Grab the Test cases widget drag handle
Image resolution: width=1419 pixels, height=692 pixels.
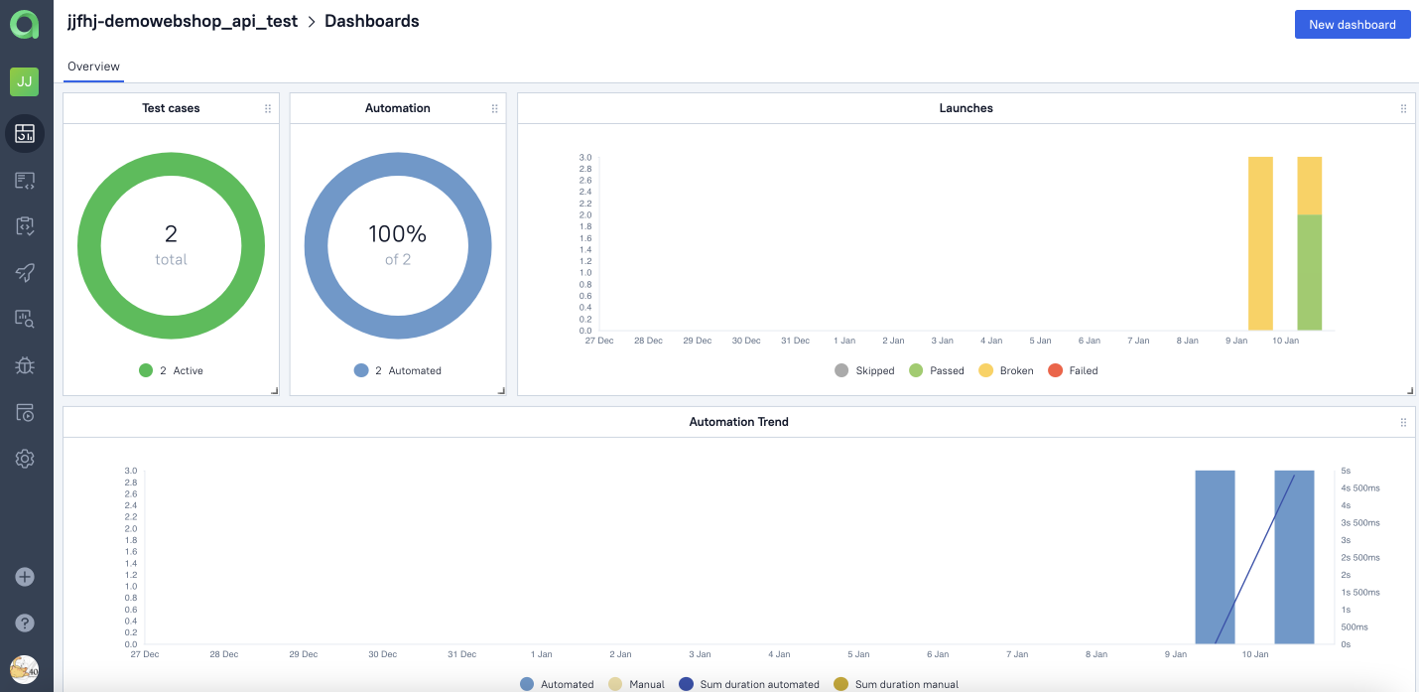click(268, 109)
